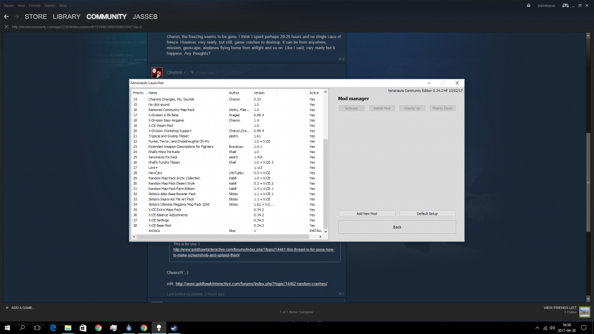Open Windows Start menu
This screenshot has height=334, width=594.
7,327
